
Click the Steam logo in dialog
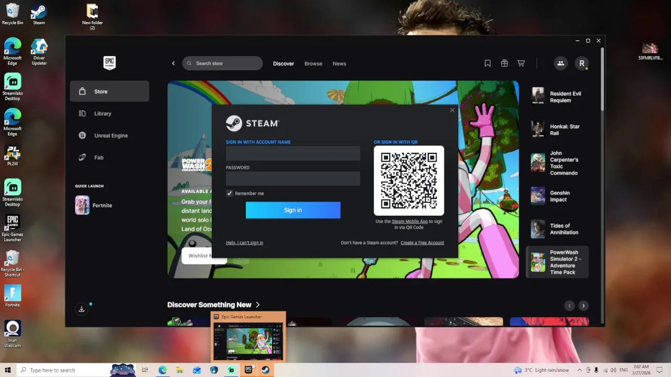[x=253, y=123]
